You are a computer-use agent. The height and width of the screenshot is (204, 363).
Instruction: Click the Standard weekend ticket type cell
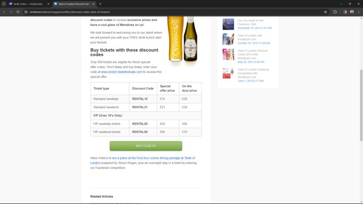tap(109, 107)
